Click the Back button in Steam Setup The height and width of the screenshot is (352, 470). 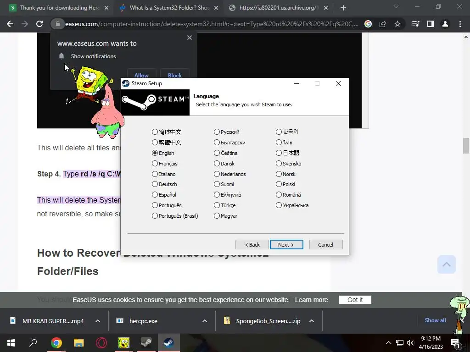pos(252,245)
